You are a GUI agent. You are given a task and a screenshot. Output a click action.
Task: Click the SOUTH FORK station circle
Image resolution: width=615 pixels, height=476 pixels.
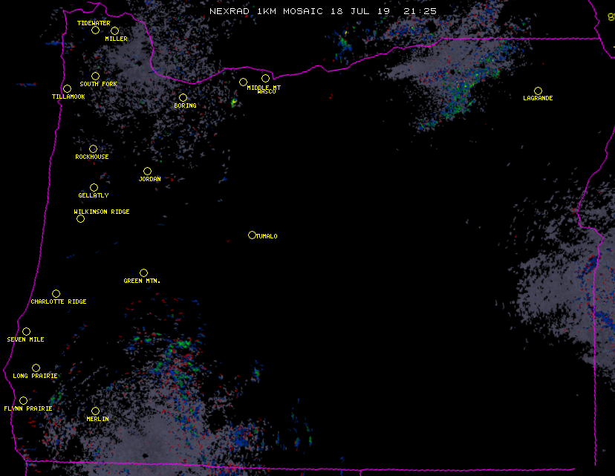[95, 76]
